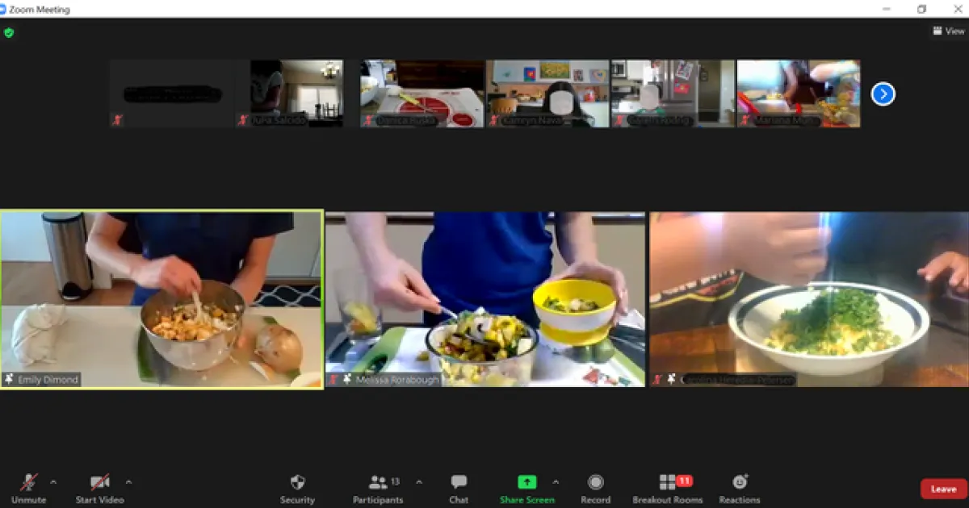Expand the arrow next to Participants
This screenshot has height=508, width=969.
click(x=418, y=482)
